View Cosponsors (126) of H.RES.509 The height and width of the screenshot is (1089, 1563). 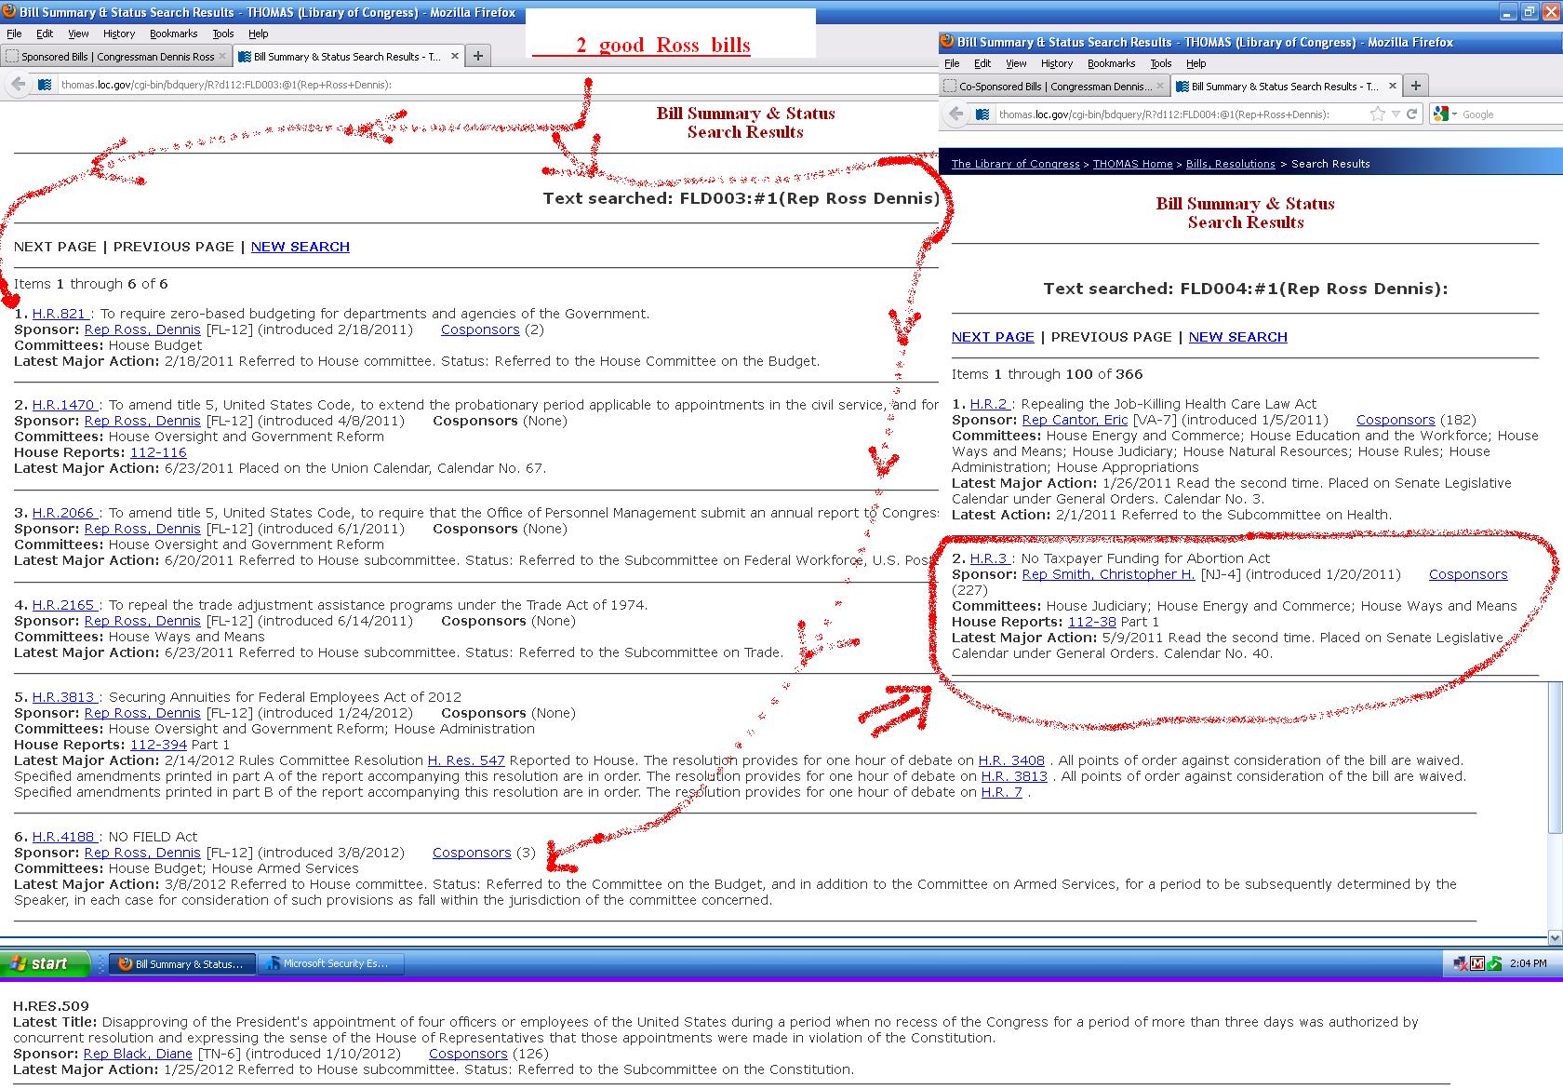(468, 1054)
